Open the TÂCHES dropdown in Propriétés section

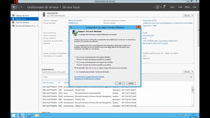tap(188, 15)
